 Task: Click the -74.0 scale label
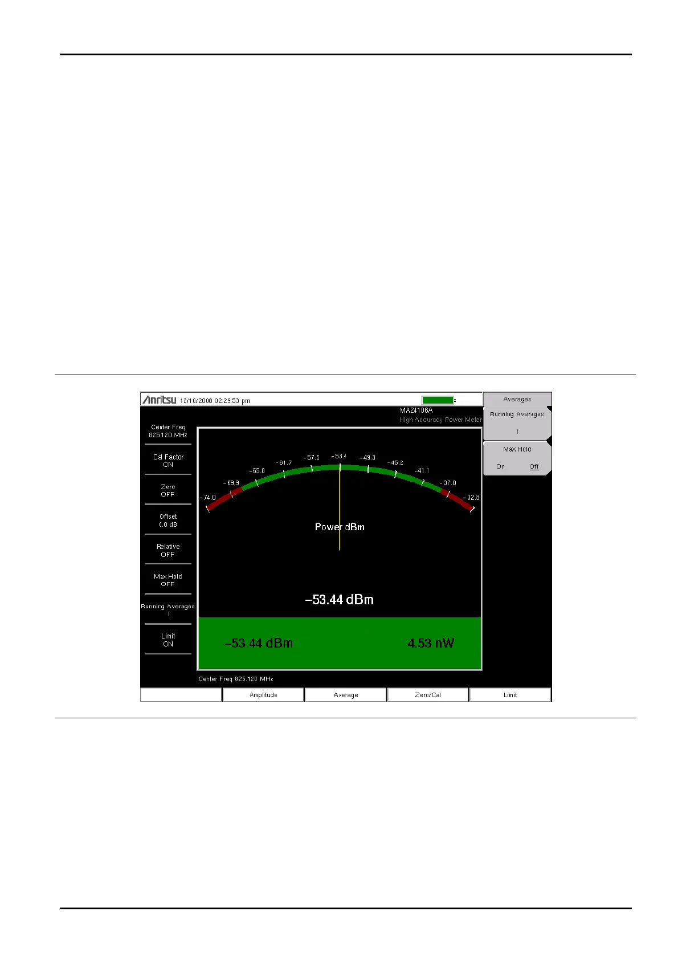[207, 498]
